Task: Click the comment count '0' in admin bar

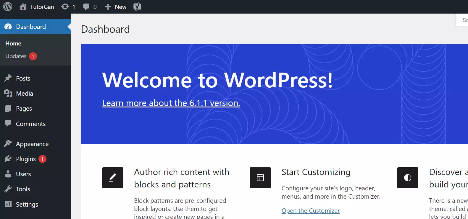Action: (x=95, y=7)
